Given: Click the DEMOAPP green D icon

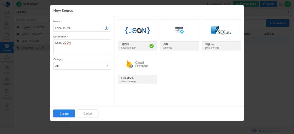Looking at the screenshot, I should 19,4.
